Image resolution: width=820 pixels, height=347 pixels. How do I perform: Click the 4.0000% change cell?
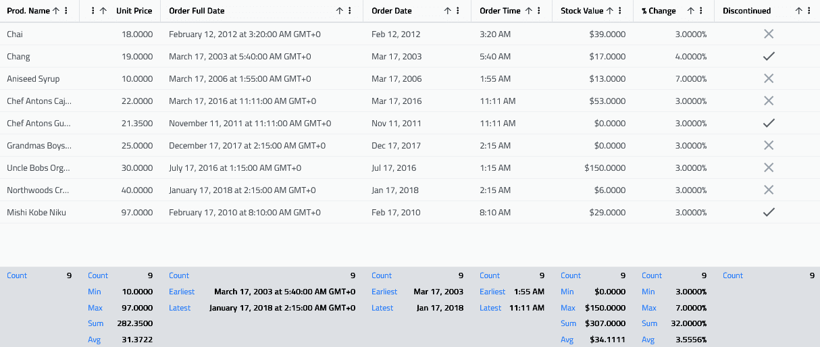[674, 56]
